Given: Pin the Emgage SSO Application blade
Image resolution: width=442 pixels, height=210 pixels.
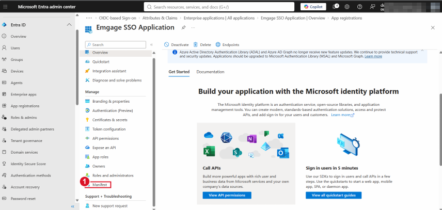Looking at the screenshot, I should point(183,27).
